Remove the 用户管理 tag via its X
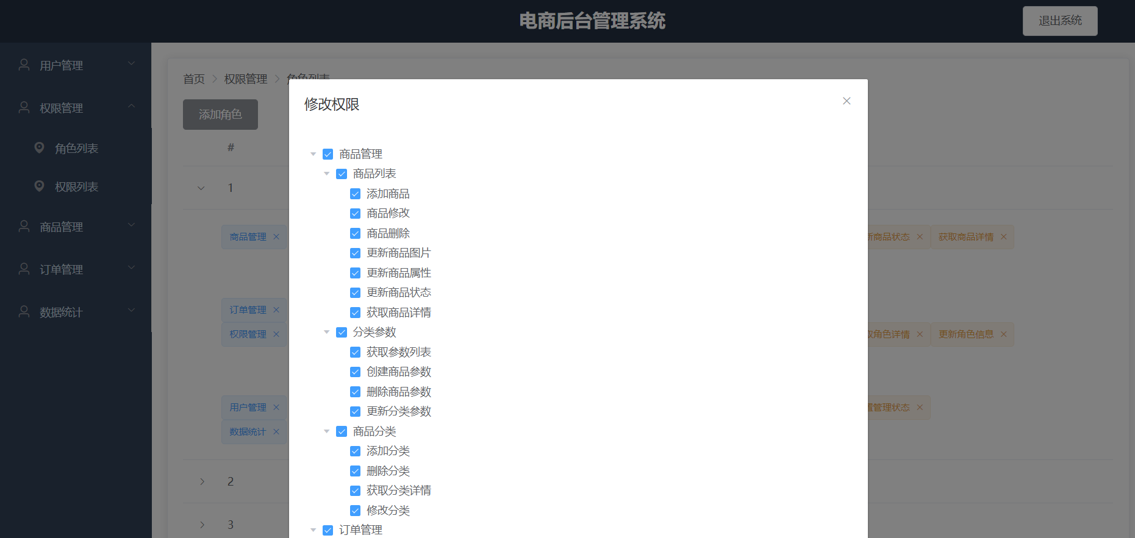This screenshot has width=1135, height=538. tap(276, 408)
